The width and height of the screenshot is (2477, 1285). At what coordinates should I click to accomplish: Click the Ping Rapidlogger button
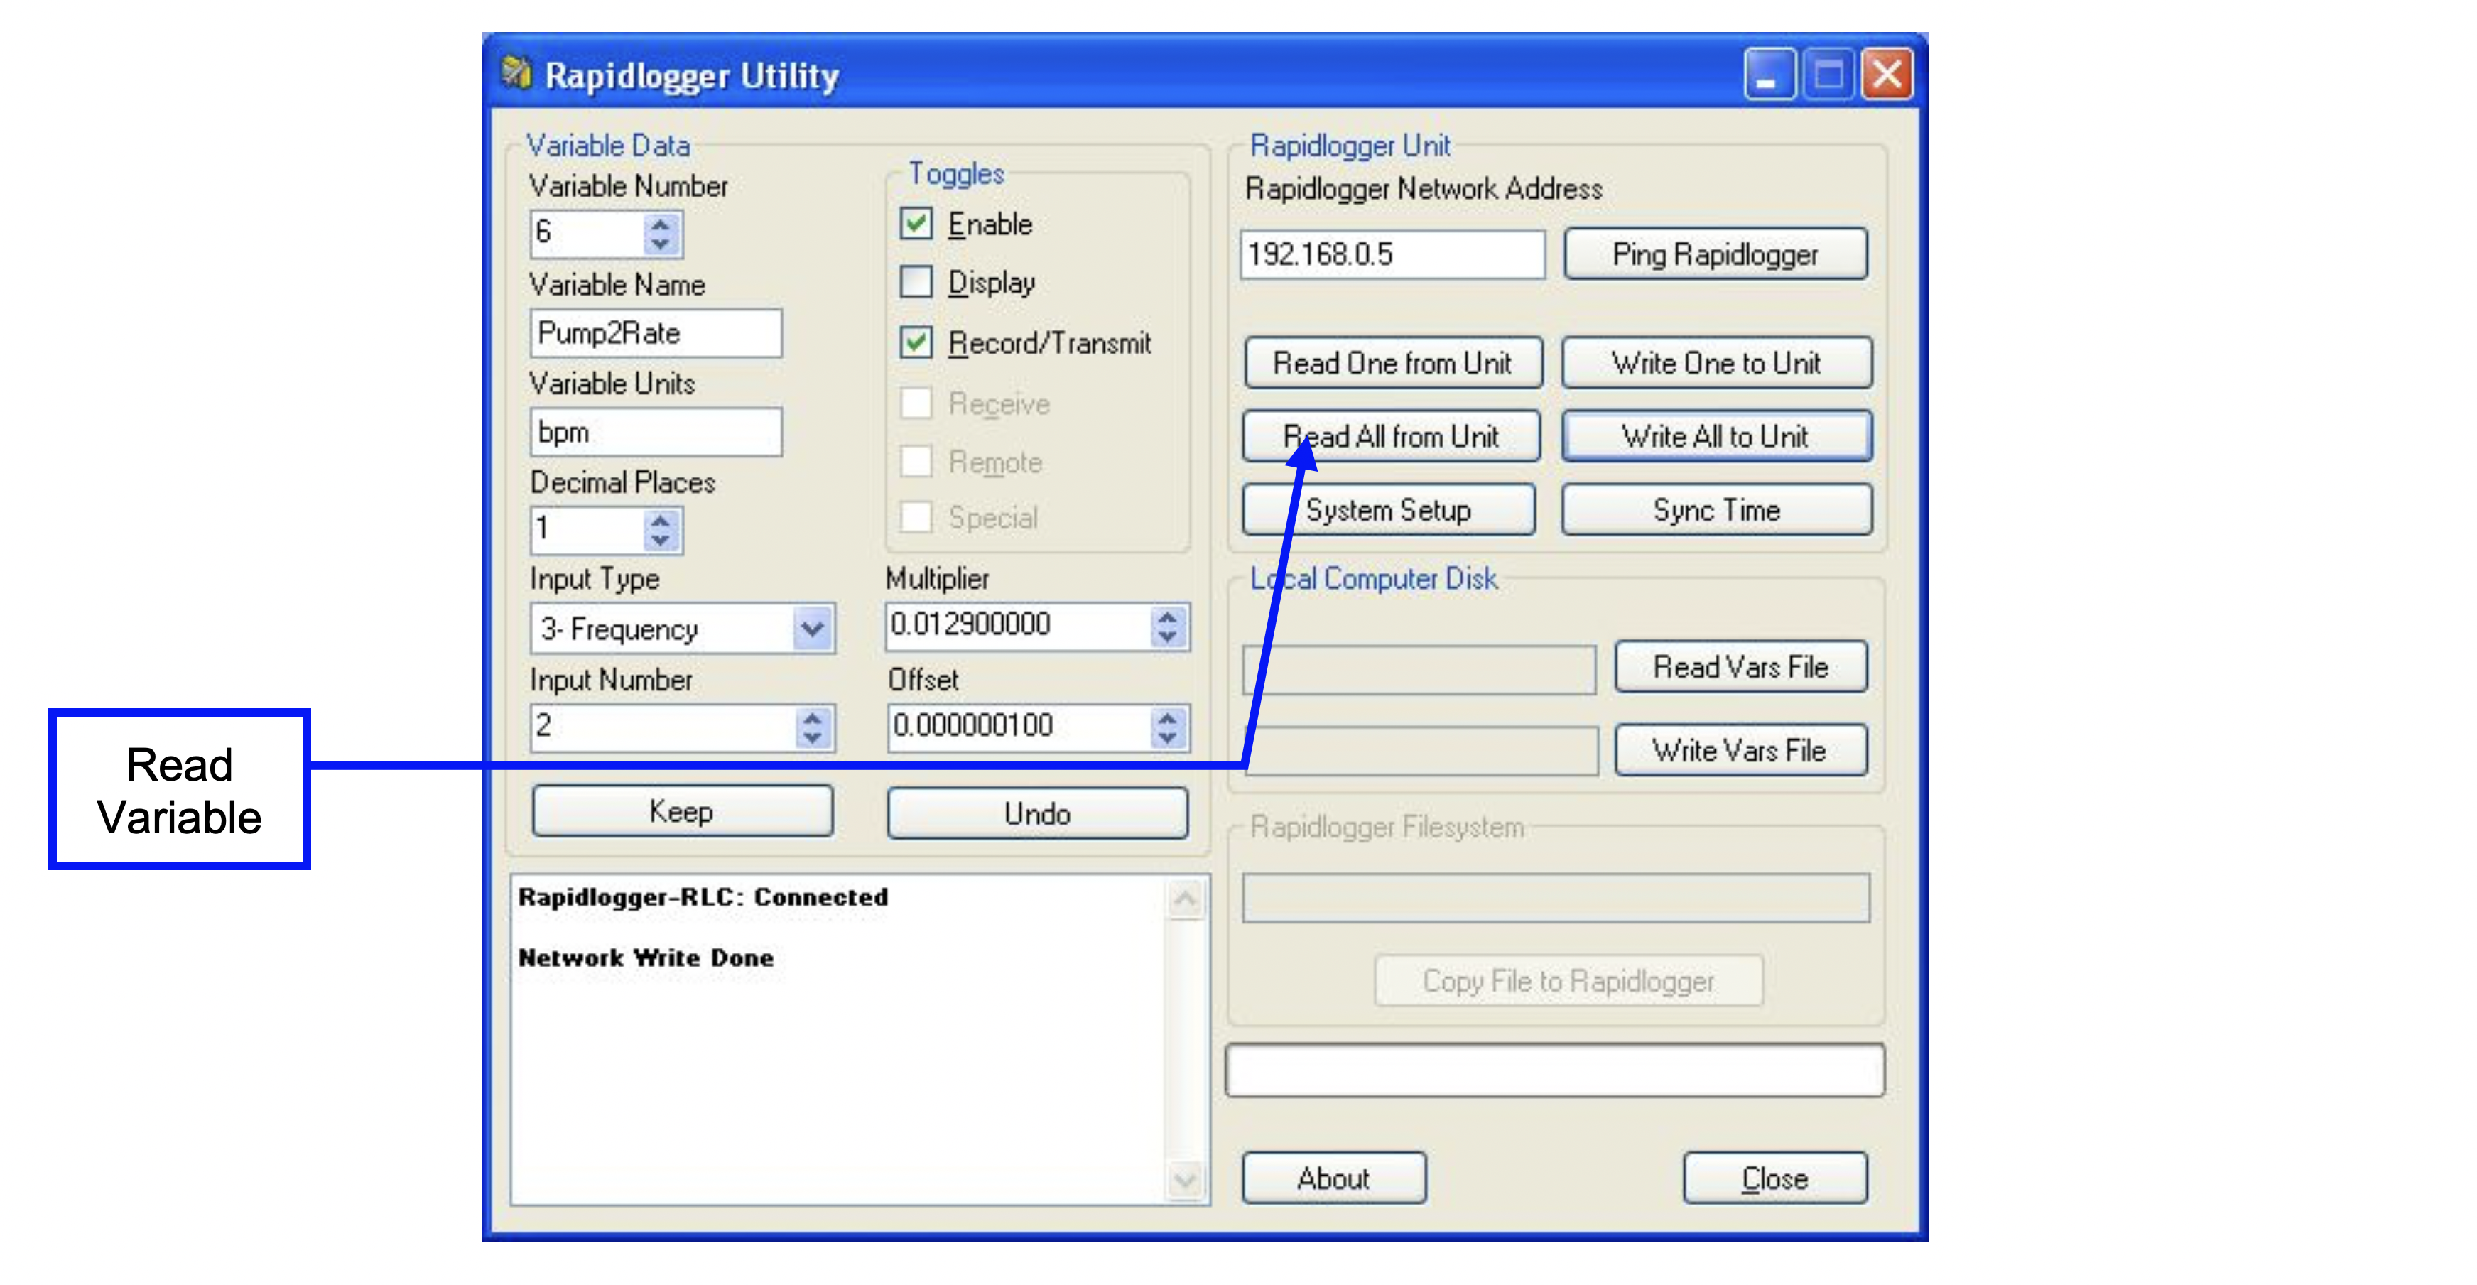(1716, 254)
